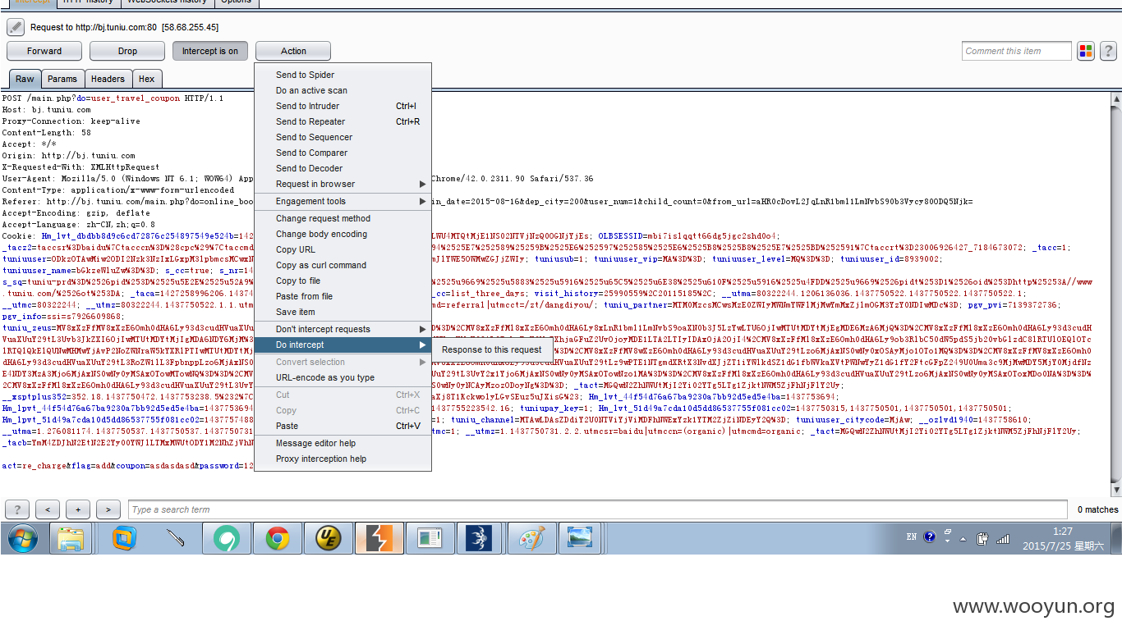Screen dimensions: 1122x630
Task: Select Copy to file
Action: [x=343, y=281]
